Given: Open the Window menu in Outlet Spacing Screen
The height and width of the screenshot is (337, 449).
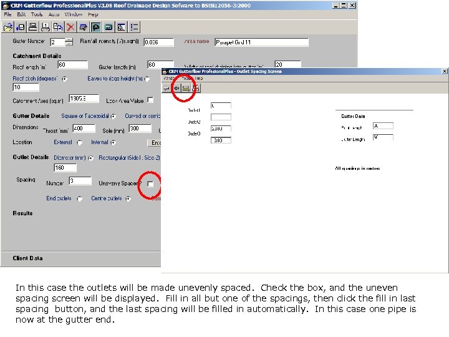Looking at the screenshot, I should pyautogui.click(x=169, y=78).
